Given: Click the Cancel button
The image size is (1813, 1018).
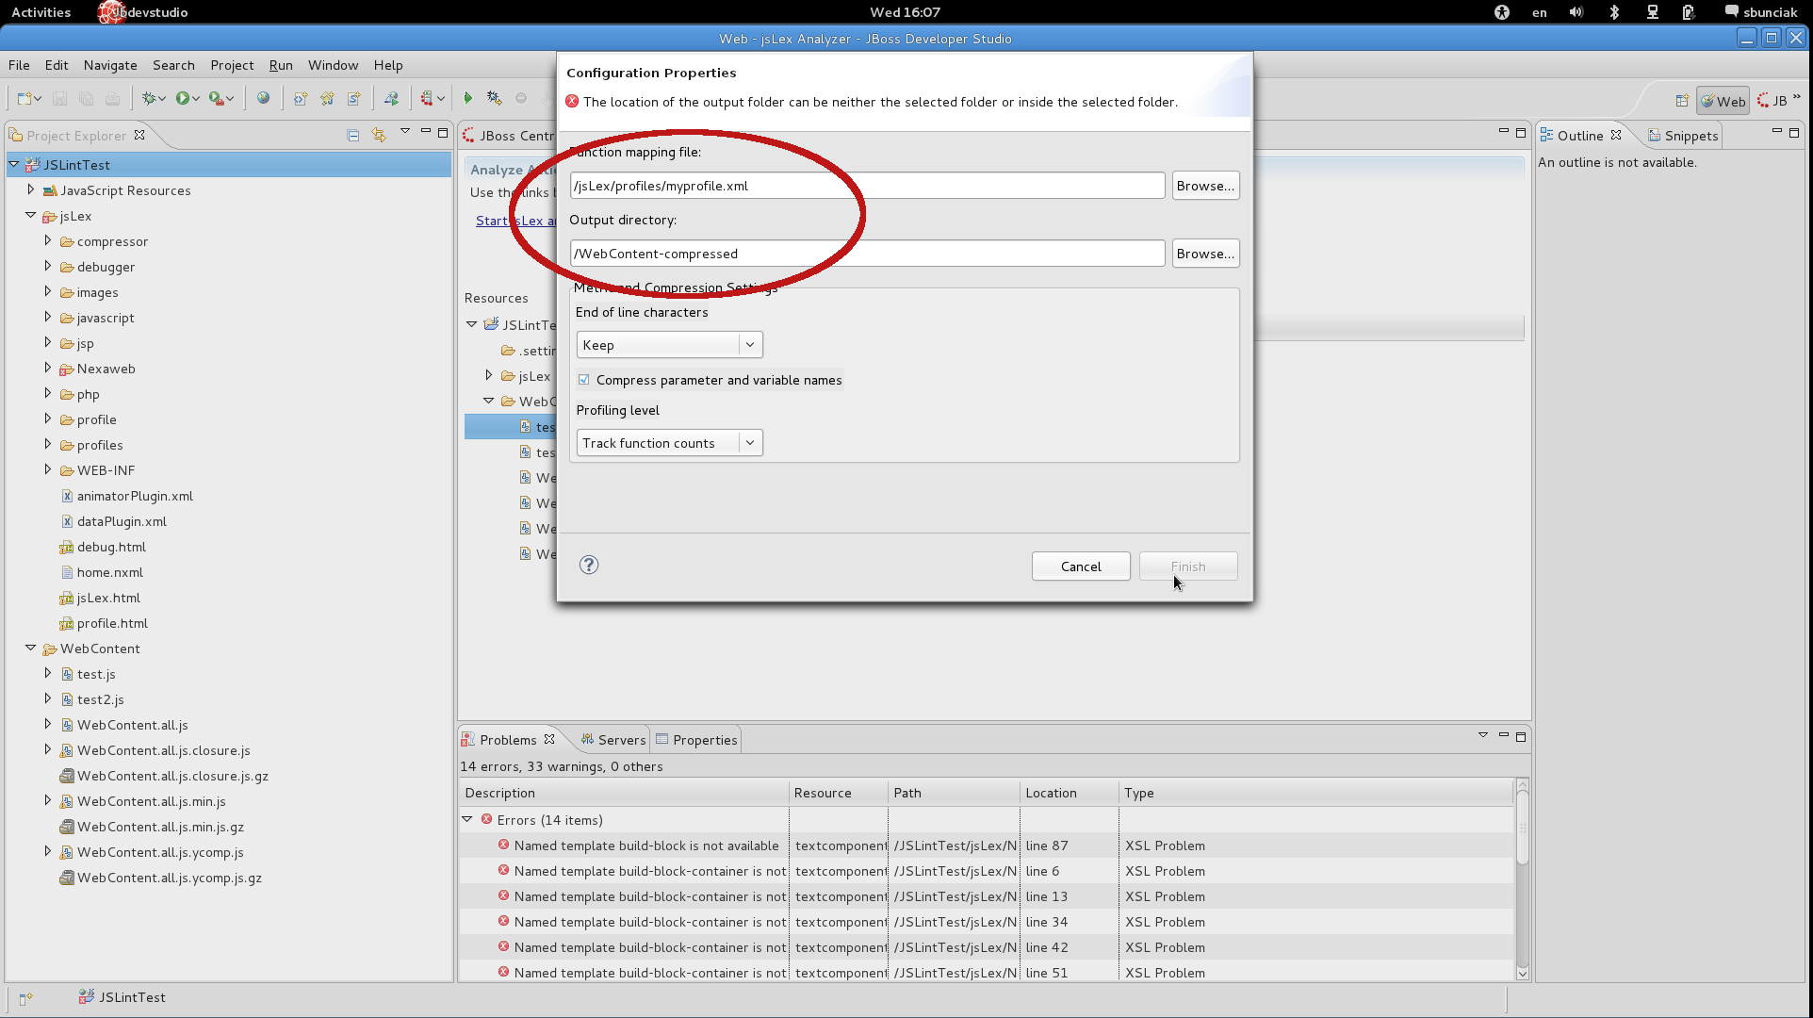Looking at the screenshot, I should click(x=1080, y=566).
